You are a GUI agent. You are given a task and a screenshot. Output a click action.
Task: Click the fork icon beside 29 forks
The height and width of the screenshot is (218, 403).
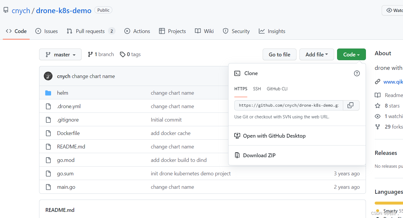pyautogui.click(x=378, y=127)
